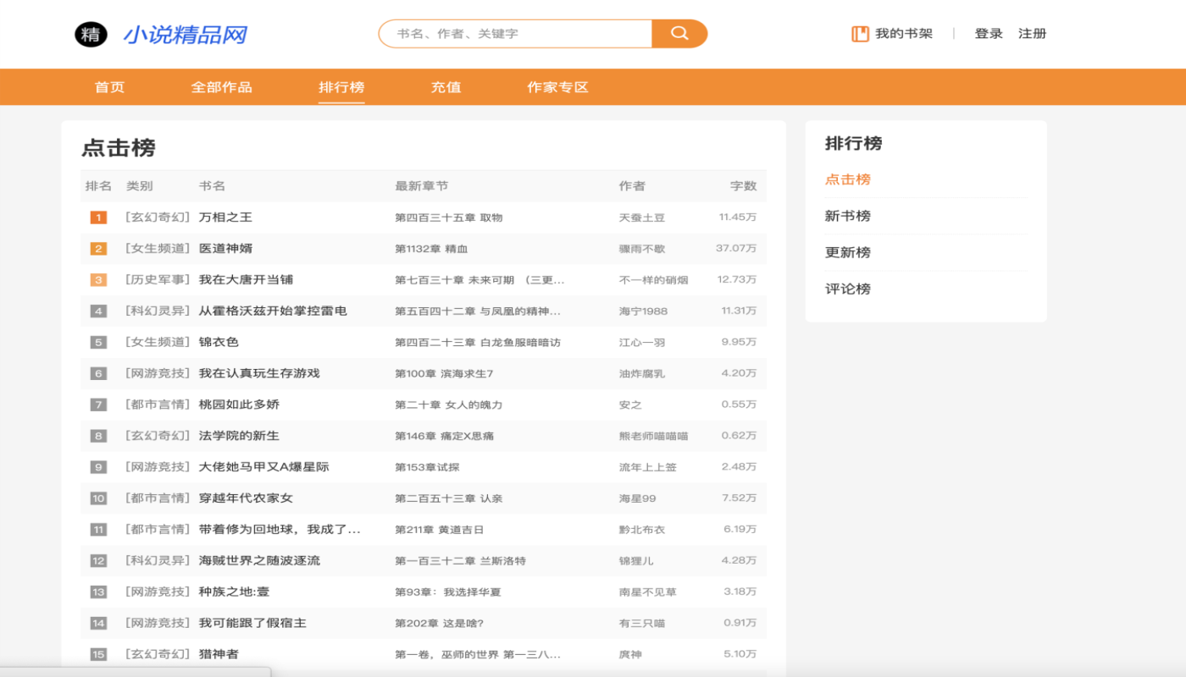
Task: Open the 作家专区 navigation tab
Action: (557, 87)
